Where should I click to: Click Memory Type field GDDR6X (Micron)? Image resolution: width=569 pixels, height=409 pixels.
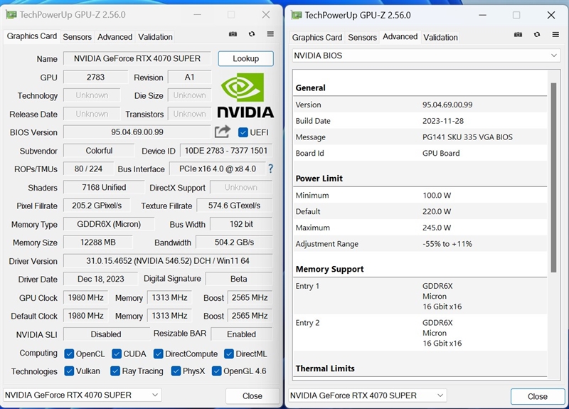109,224
